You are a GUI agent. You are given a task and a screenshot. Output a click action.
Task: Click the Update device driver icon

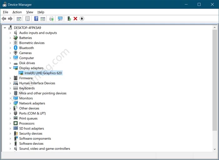click(x=51, y=18)
